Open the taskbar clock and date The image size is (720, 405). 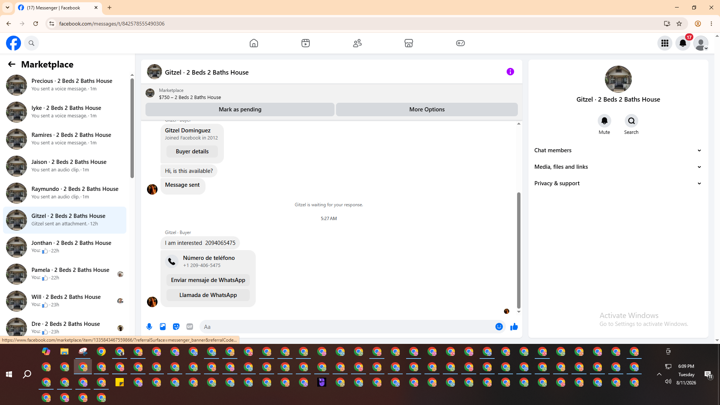coord(686,374)
